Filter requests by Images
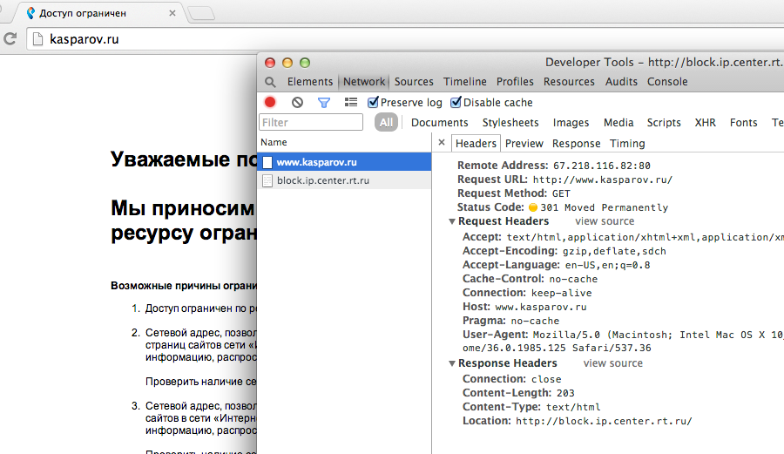Viewport: 784px width, 454px height. 571,123
